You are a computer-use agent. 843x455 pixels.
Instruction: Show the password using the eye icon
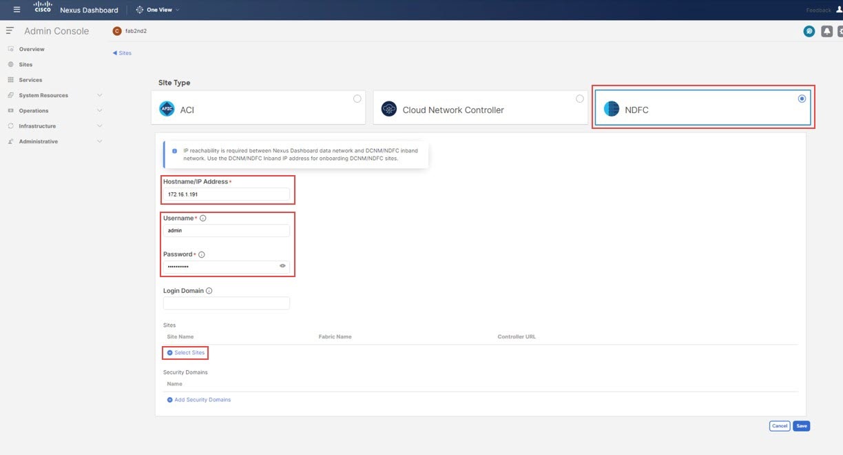coord(282,265)
